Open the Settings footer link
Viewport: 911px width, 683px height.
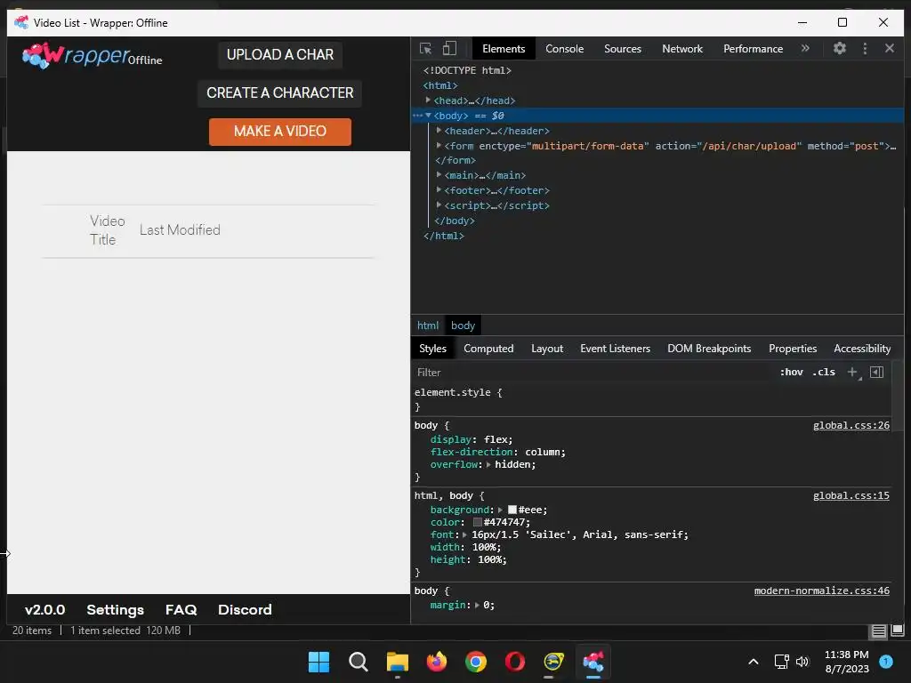tap(115, 610)
